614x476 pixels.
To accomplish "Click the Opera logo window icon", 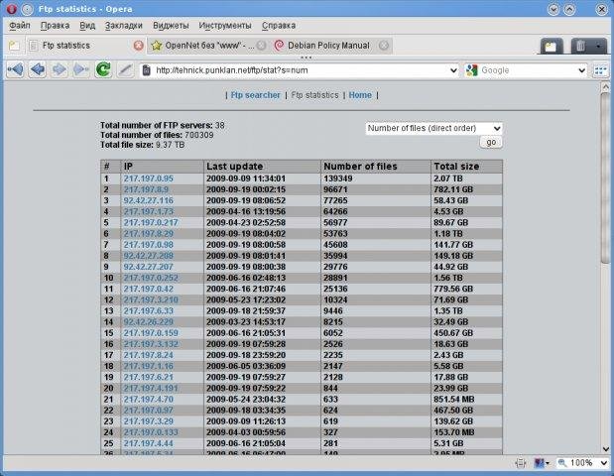I will [12, 9].
